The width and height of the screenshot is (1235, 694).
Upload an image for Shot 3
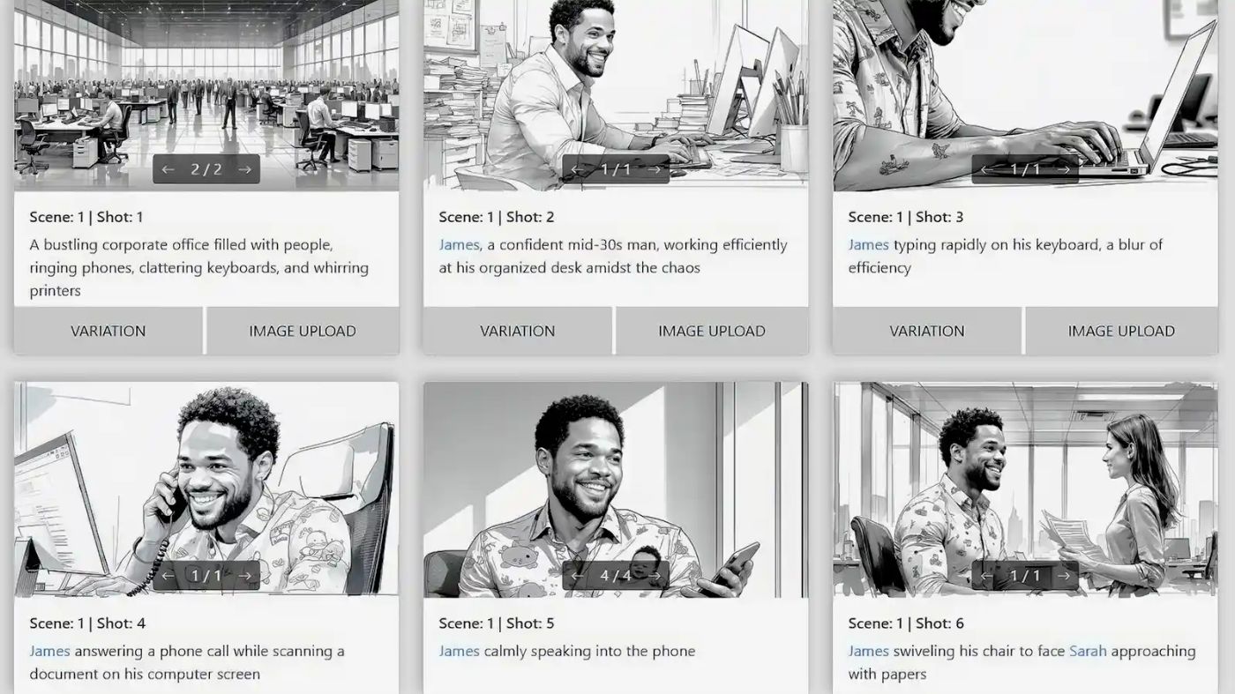coord(1121,331)
